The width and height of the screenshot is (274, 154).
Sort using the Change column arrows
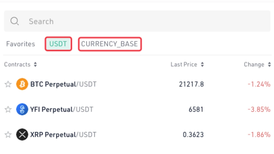tap(269, 64)
